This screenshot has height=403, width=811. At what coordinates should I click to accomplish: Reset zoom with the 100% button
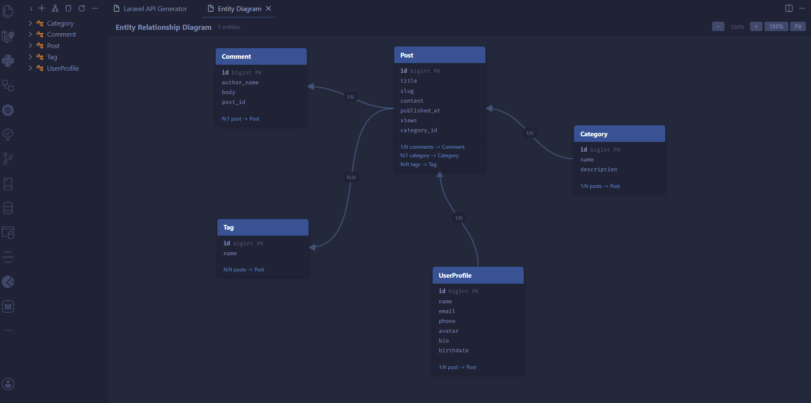(x=776, y=26)
